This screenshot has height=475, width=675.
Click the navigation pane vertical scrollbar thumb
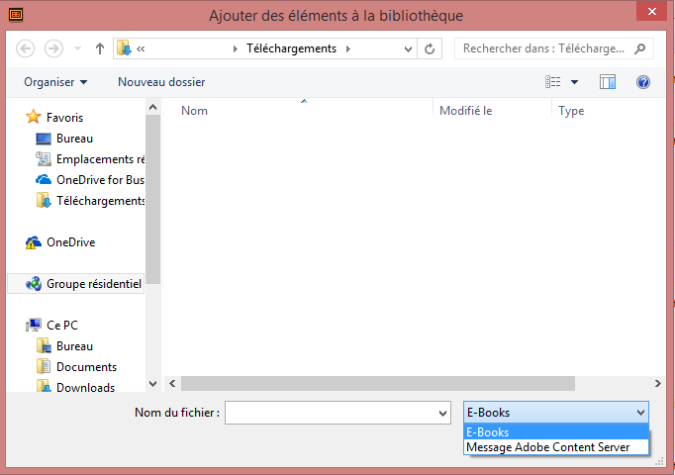tap(152, 200)
